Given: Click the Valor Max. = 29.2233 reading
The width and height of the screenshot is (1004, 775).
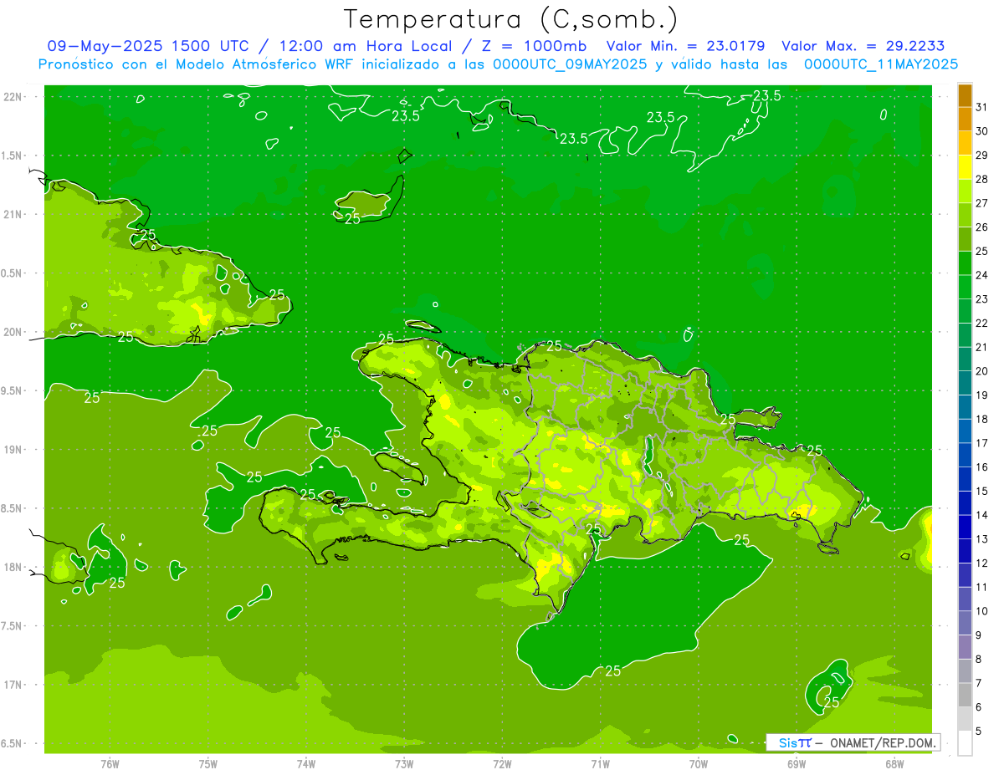Looking at the screenshot, I should click(863, 46).
